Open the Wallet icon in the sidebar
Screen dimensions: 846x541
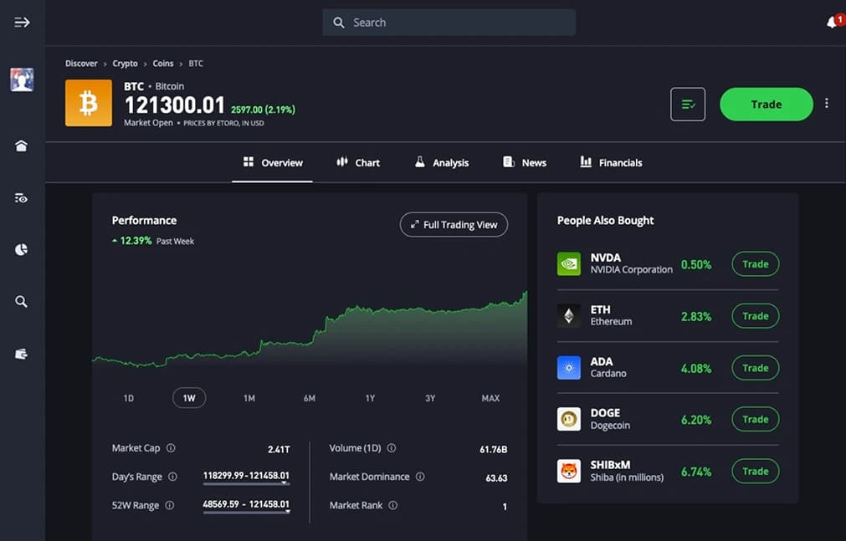(x=21, y=353)
